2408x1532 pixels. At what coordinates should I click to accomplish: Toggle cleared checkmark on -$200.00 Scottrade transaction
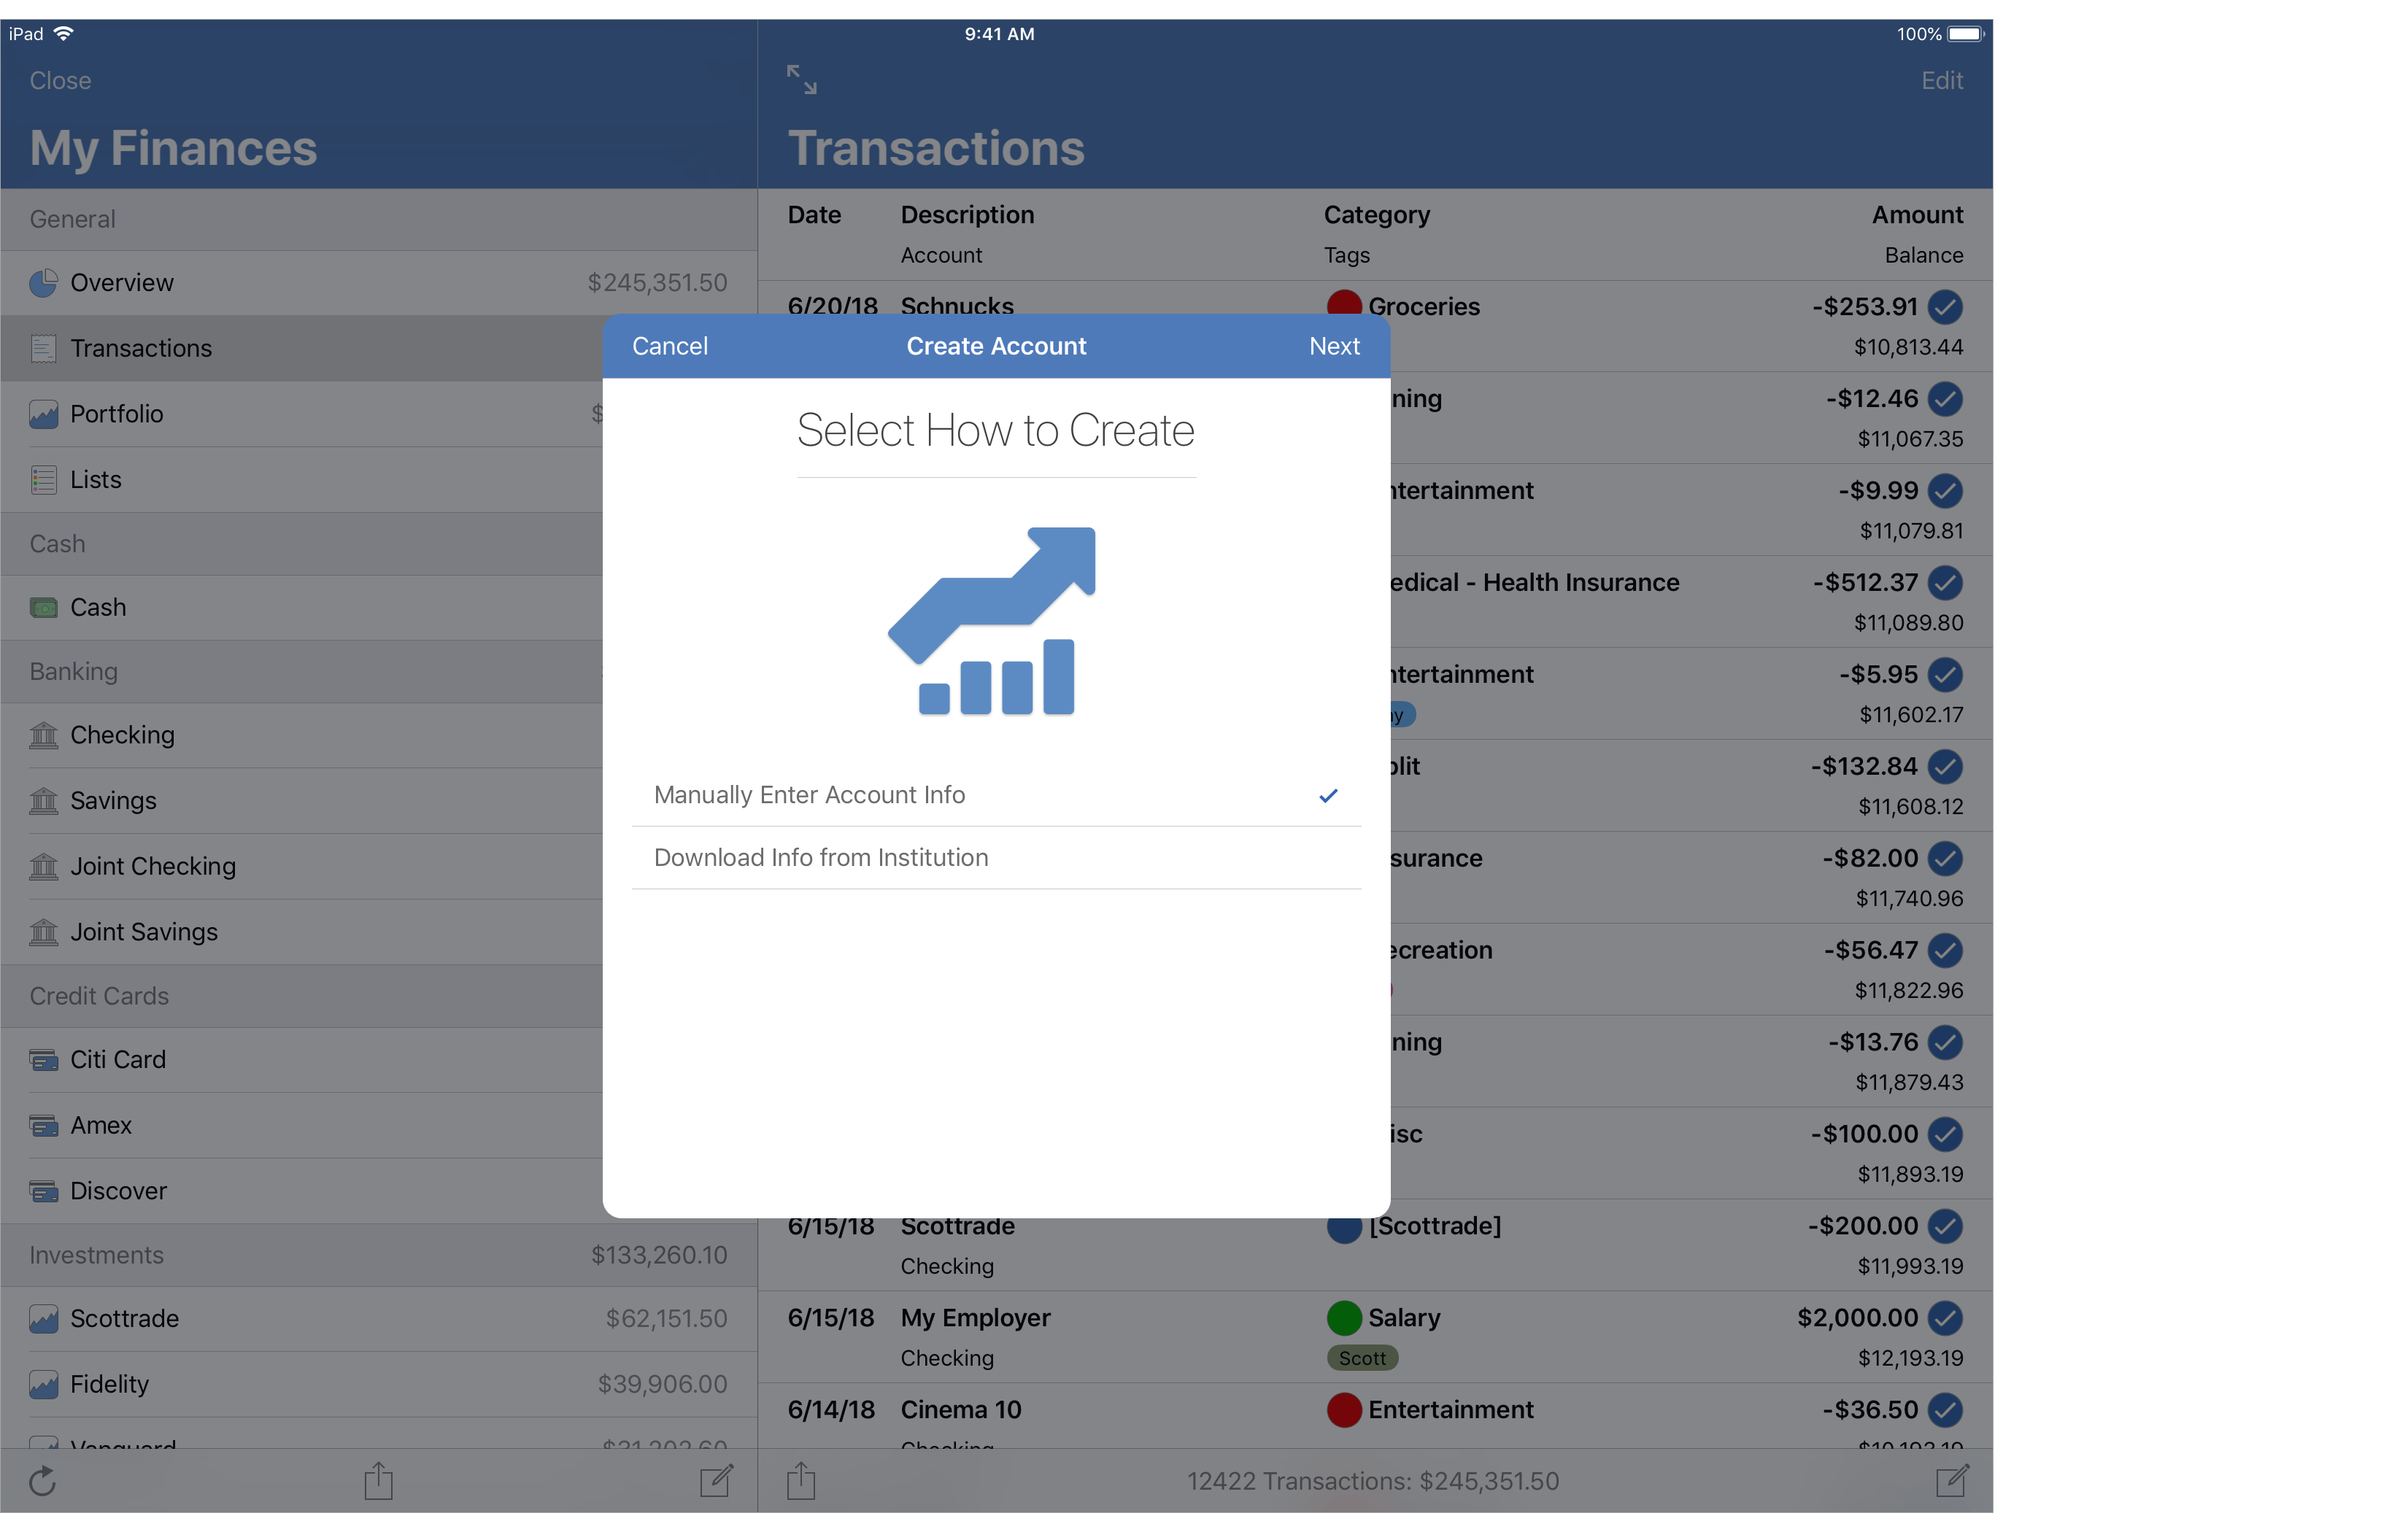(x=1945, y=1227)
